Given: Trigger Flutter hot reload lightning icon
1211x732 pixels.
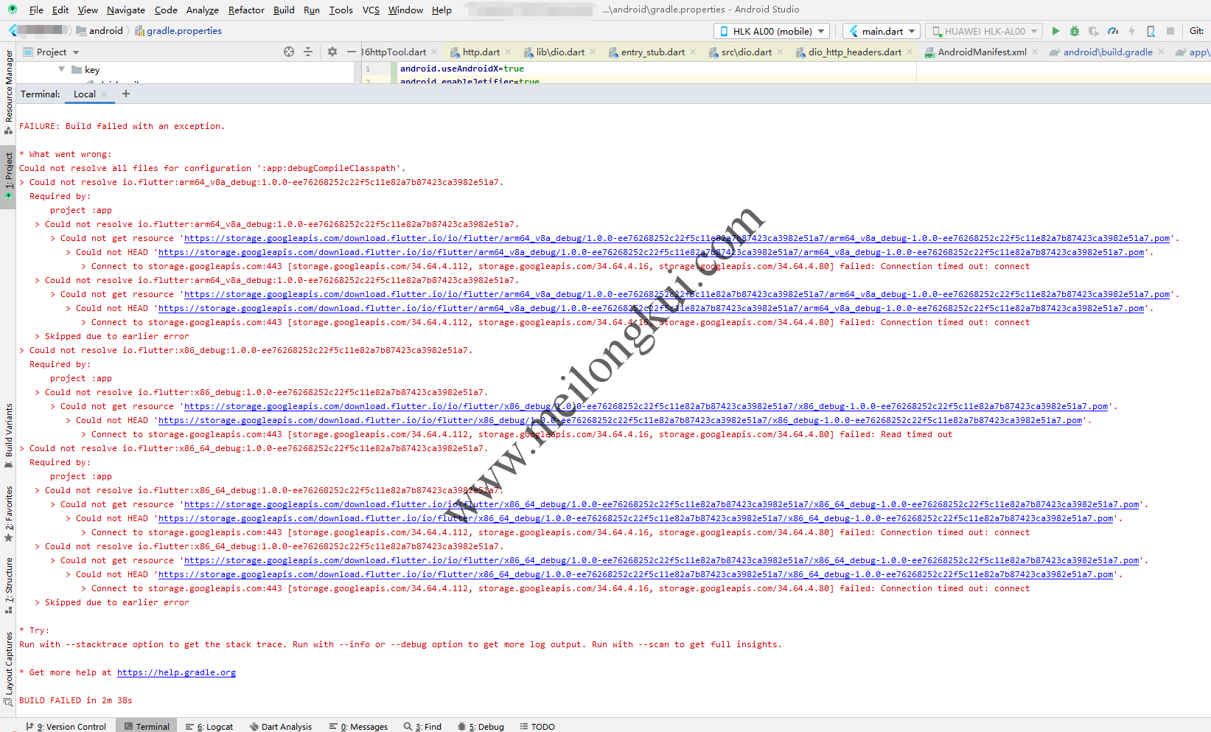Looking at the screenshot, I should click(1131, 31).
